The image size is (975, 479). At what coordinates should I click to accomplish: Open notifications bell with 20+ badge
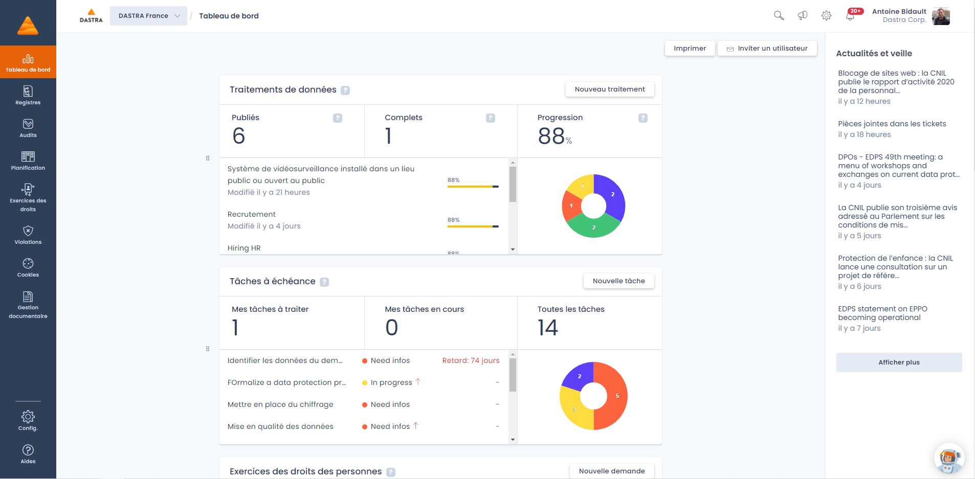[851, 15]
